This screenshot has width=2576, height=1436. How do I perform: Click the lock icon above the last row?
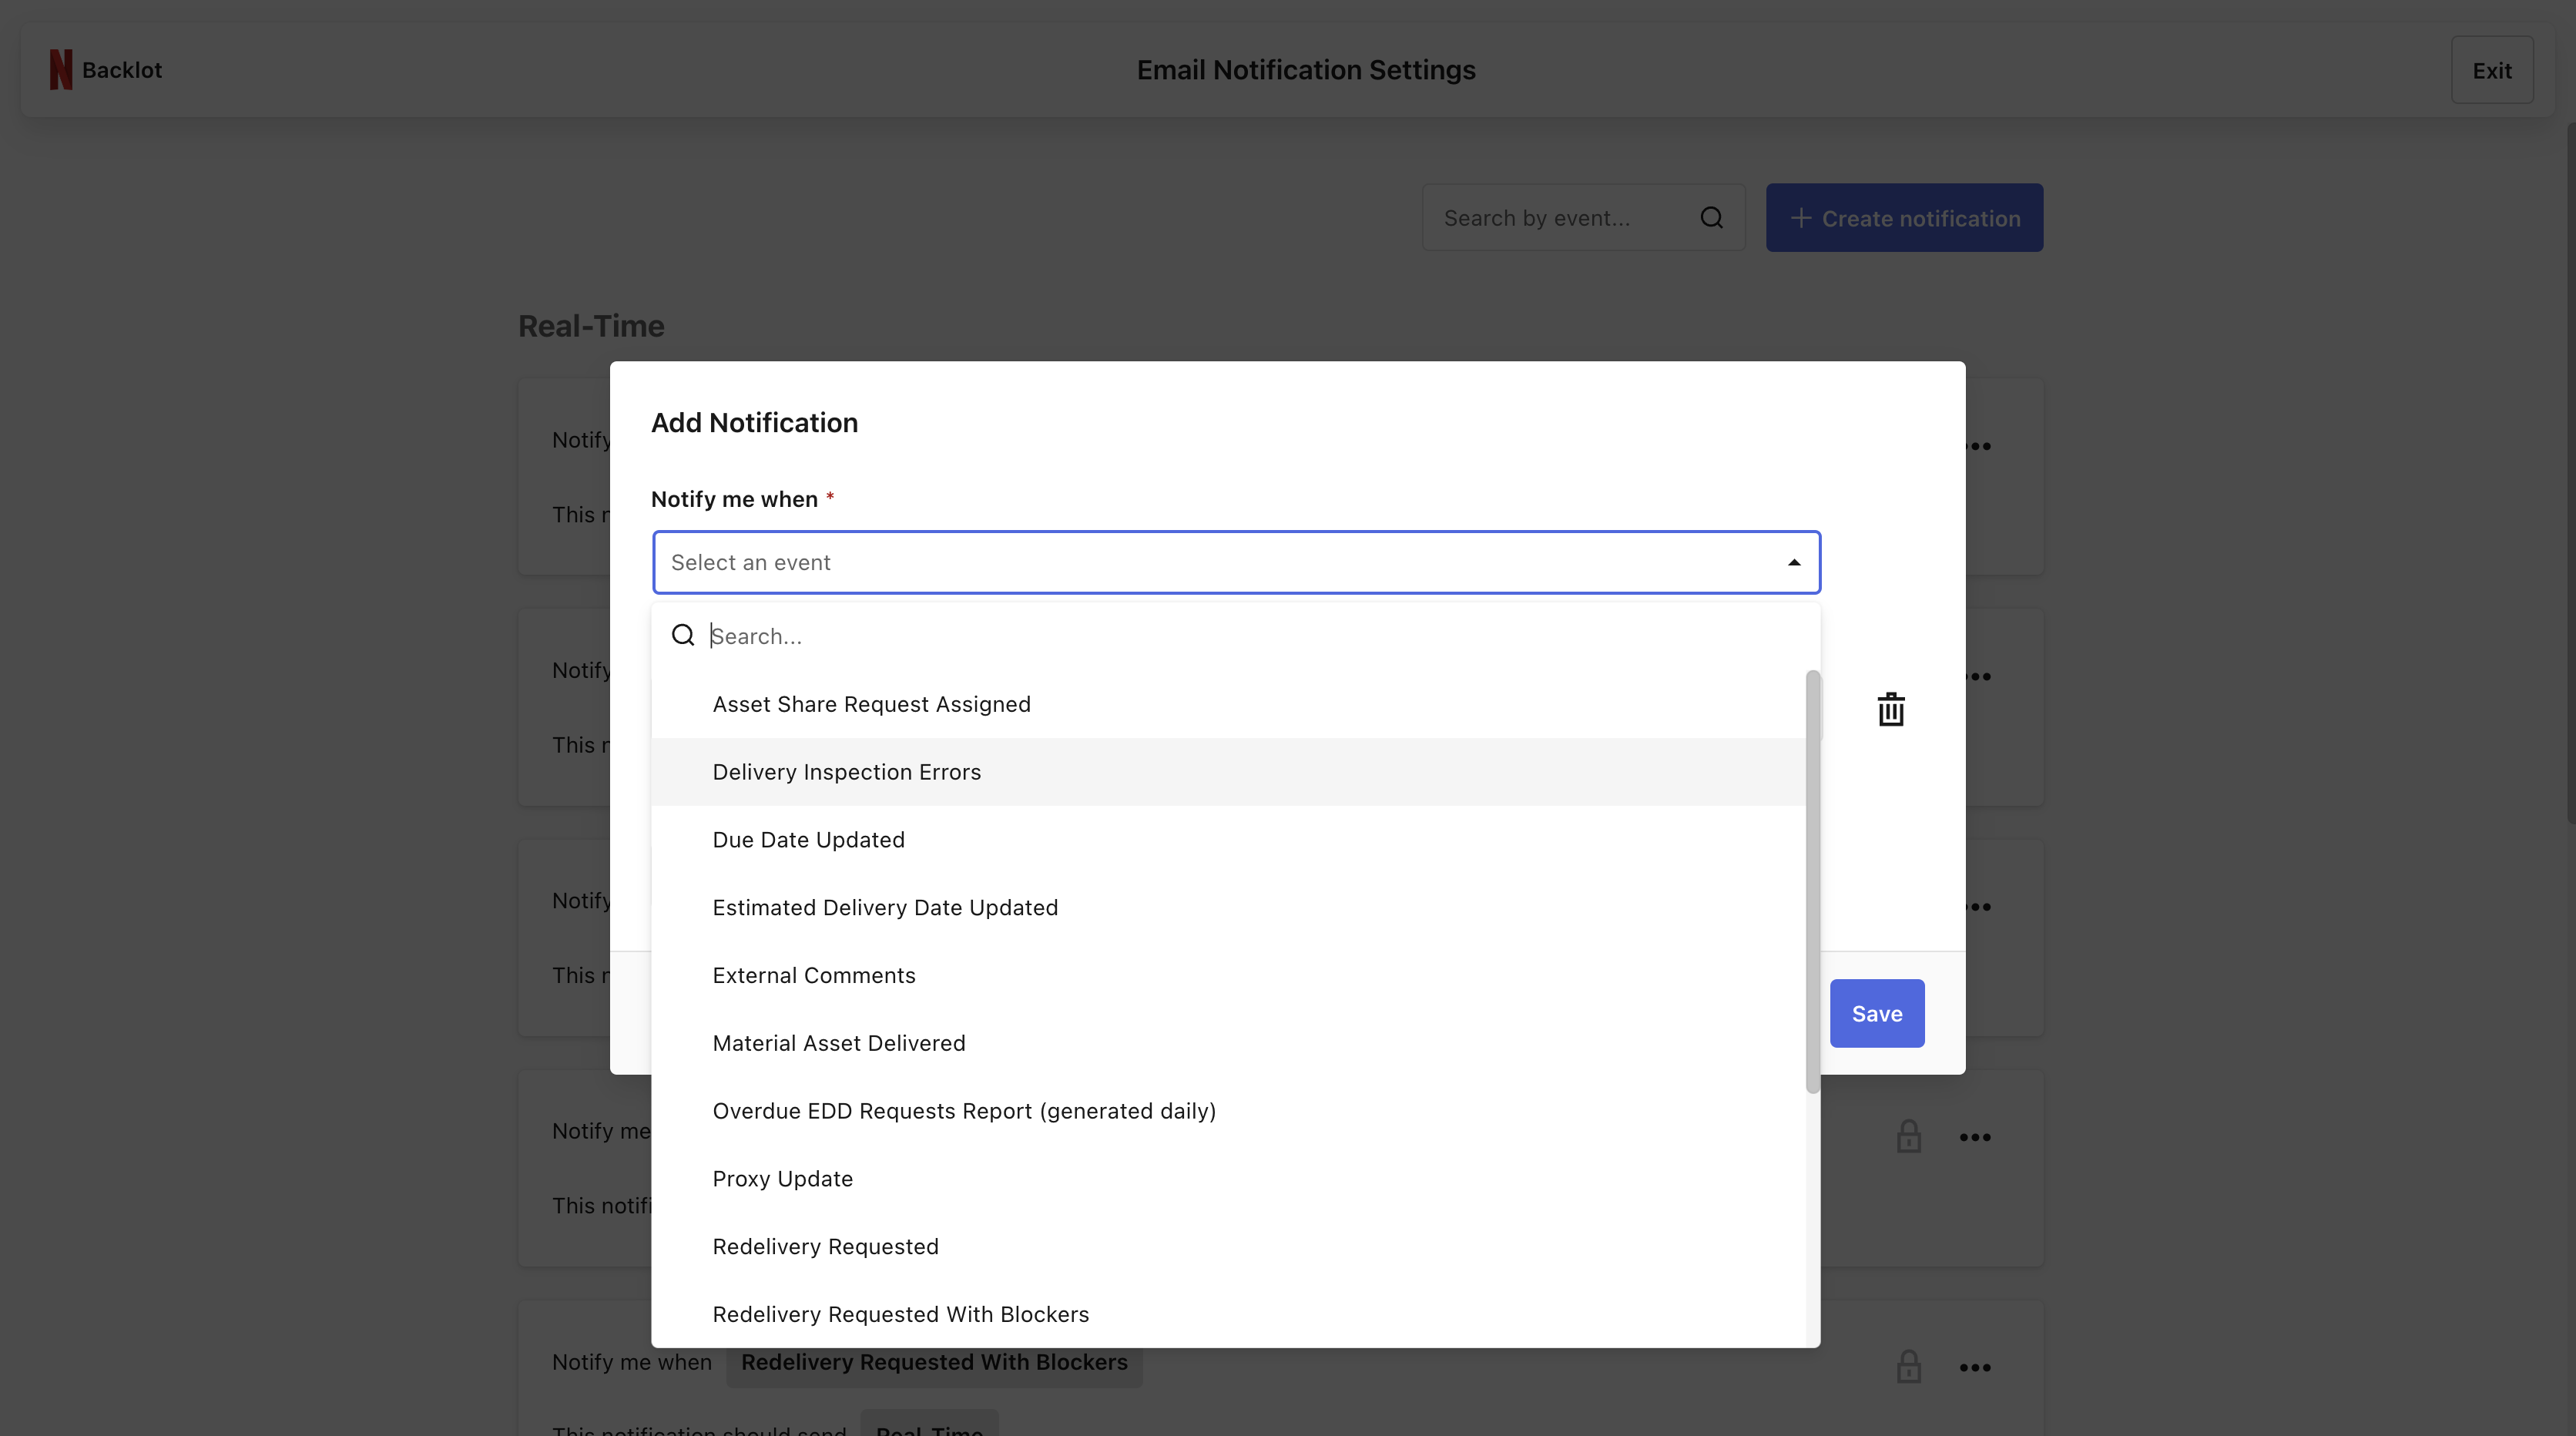tap(1908, 1136)
